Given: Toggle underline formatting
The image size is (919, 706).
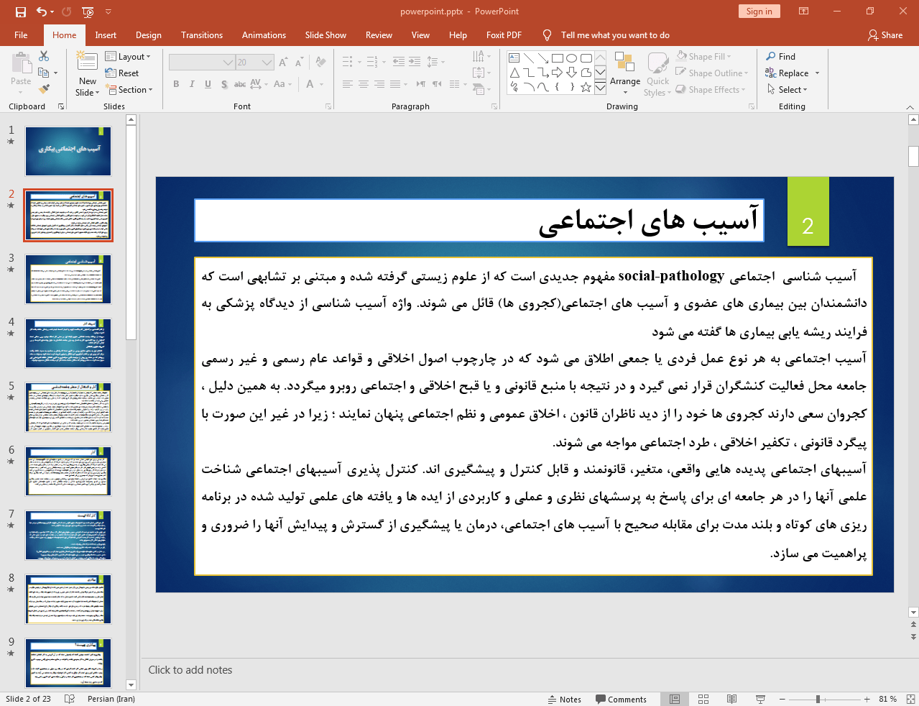Looking at the screenshot, I should click(208, 84).
